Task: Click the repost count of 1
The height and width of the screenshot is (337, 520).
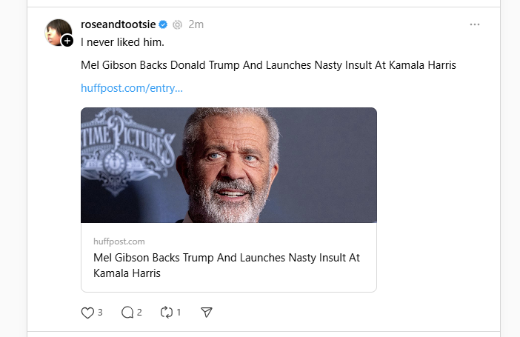Action: pos(179,313)
